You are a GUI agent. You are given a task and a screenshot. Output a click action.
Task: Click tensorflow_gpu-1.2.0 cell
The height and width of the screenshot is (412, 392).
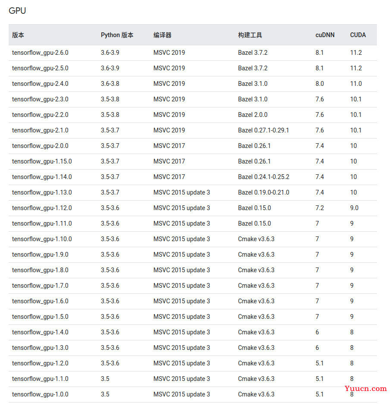tap(40, 363)
